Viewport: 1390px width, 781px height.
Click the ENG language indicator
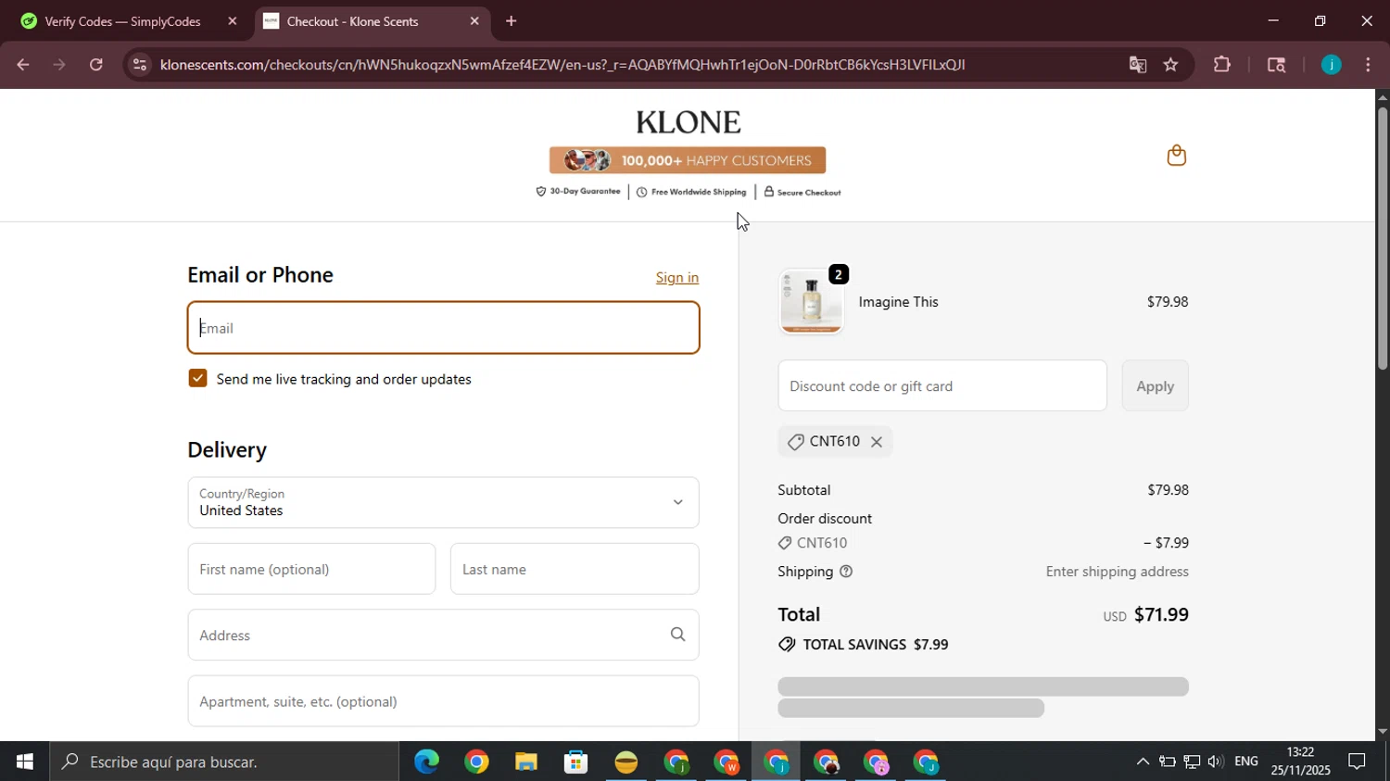pyautogui.click(x=1246, y=762)
